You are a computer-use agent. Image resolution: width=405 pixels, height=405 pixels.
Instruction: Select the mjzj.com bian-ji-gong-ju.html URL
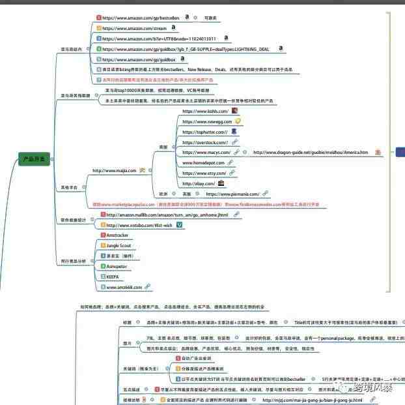(313, 400)
